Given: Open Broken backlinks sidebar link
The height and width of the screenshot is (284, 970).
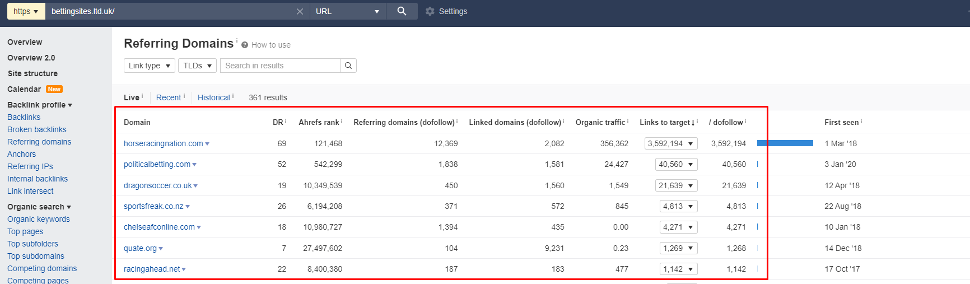Looking at the screenshot, I should coord(37,129).
